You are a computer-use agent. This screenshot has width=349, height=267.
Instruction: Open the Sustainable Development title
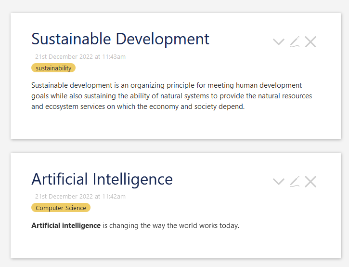[x=120, y=39]
